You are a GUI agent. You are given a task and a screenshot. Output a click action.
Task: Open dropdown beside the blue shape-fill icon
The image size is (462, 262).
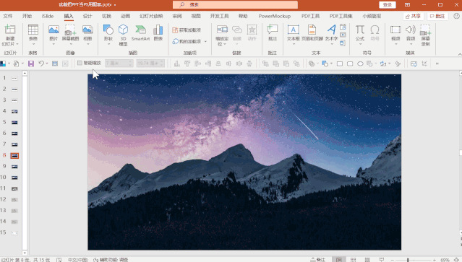click(x=331, y=64)
